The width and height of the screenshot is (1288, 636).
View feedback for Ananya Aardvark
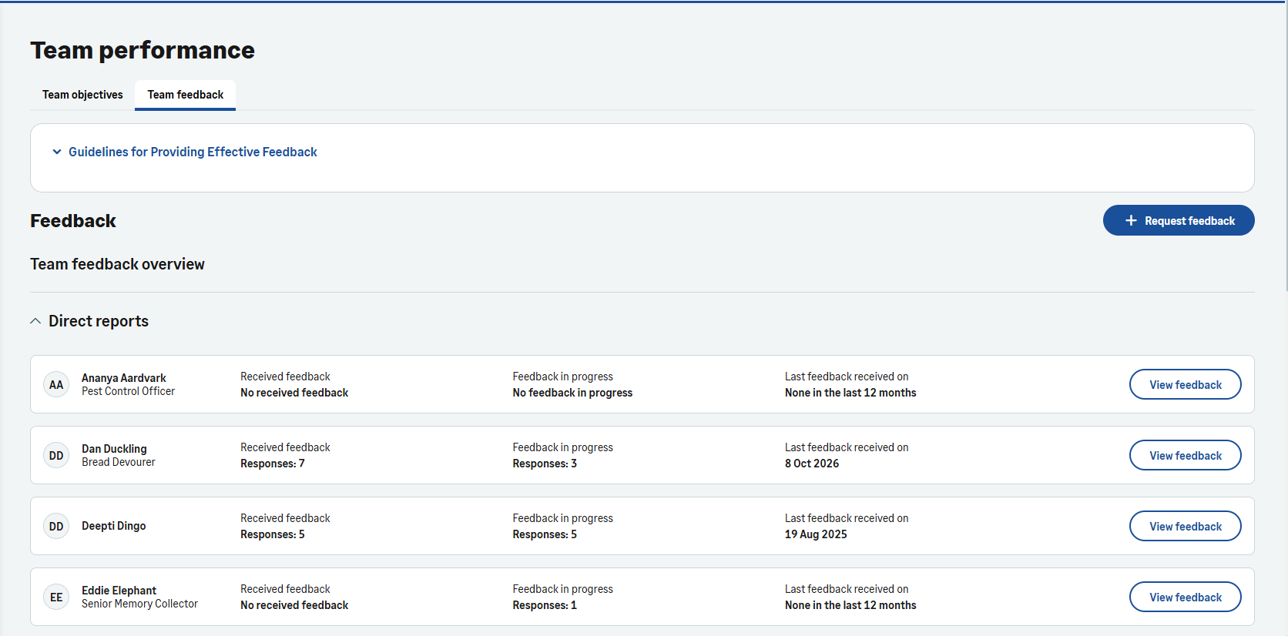coord(1185,385)
